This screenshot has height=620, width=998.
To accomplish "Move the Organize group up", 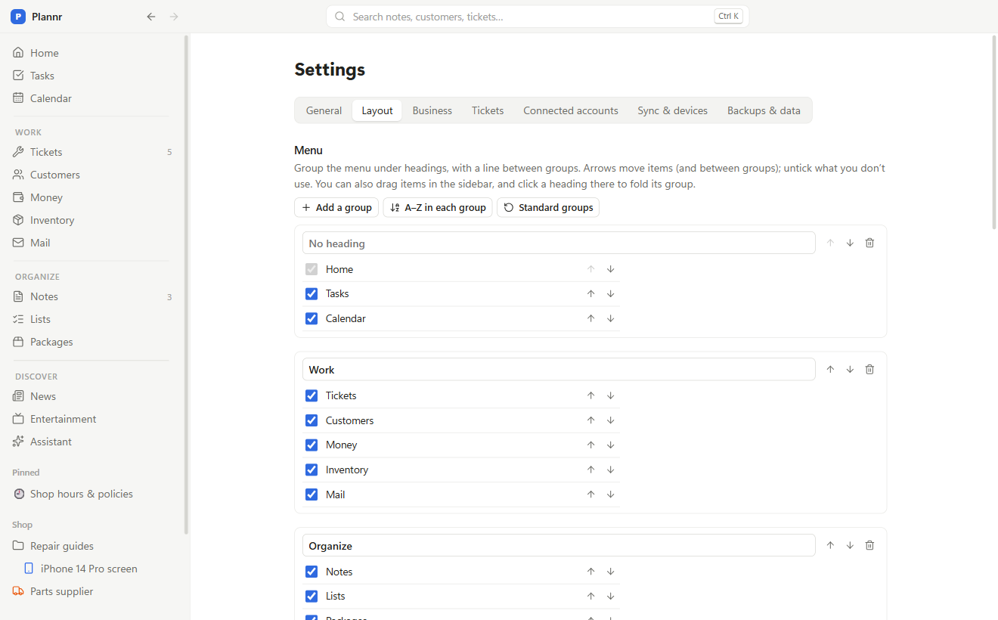I will pos(830,545).
